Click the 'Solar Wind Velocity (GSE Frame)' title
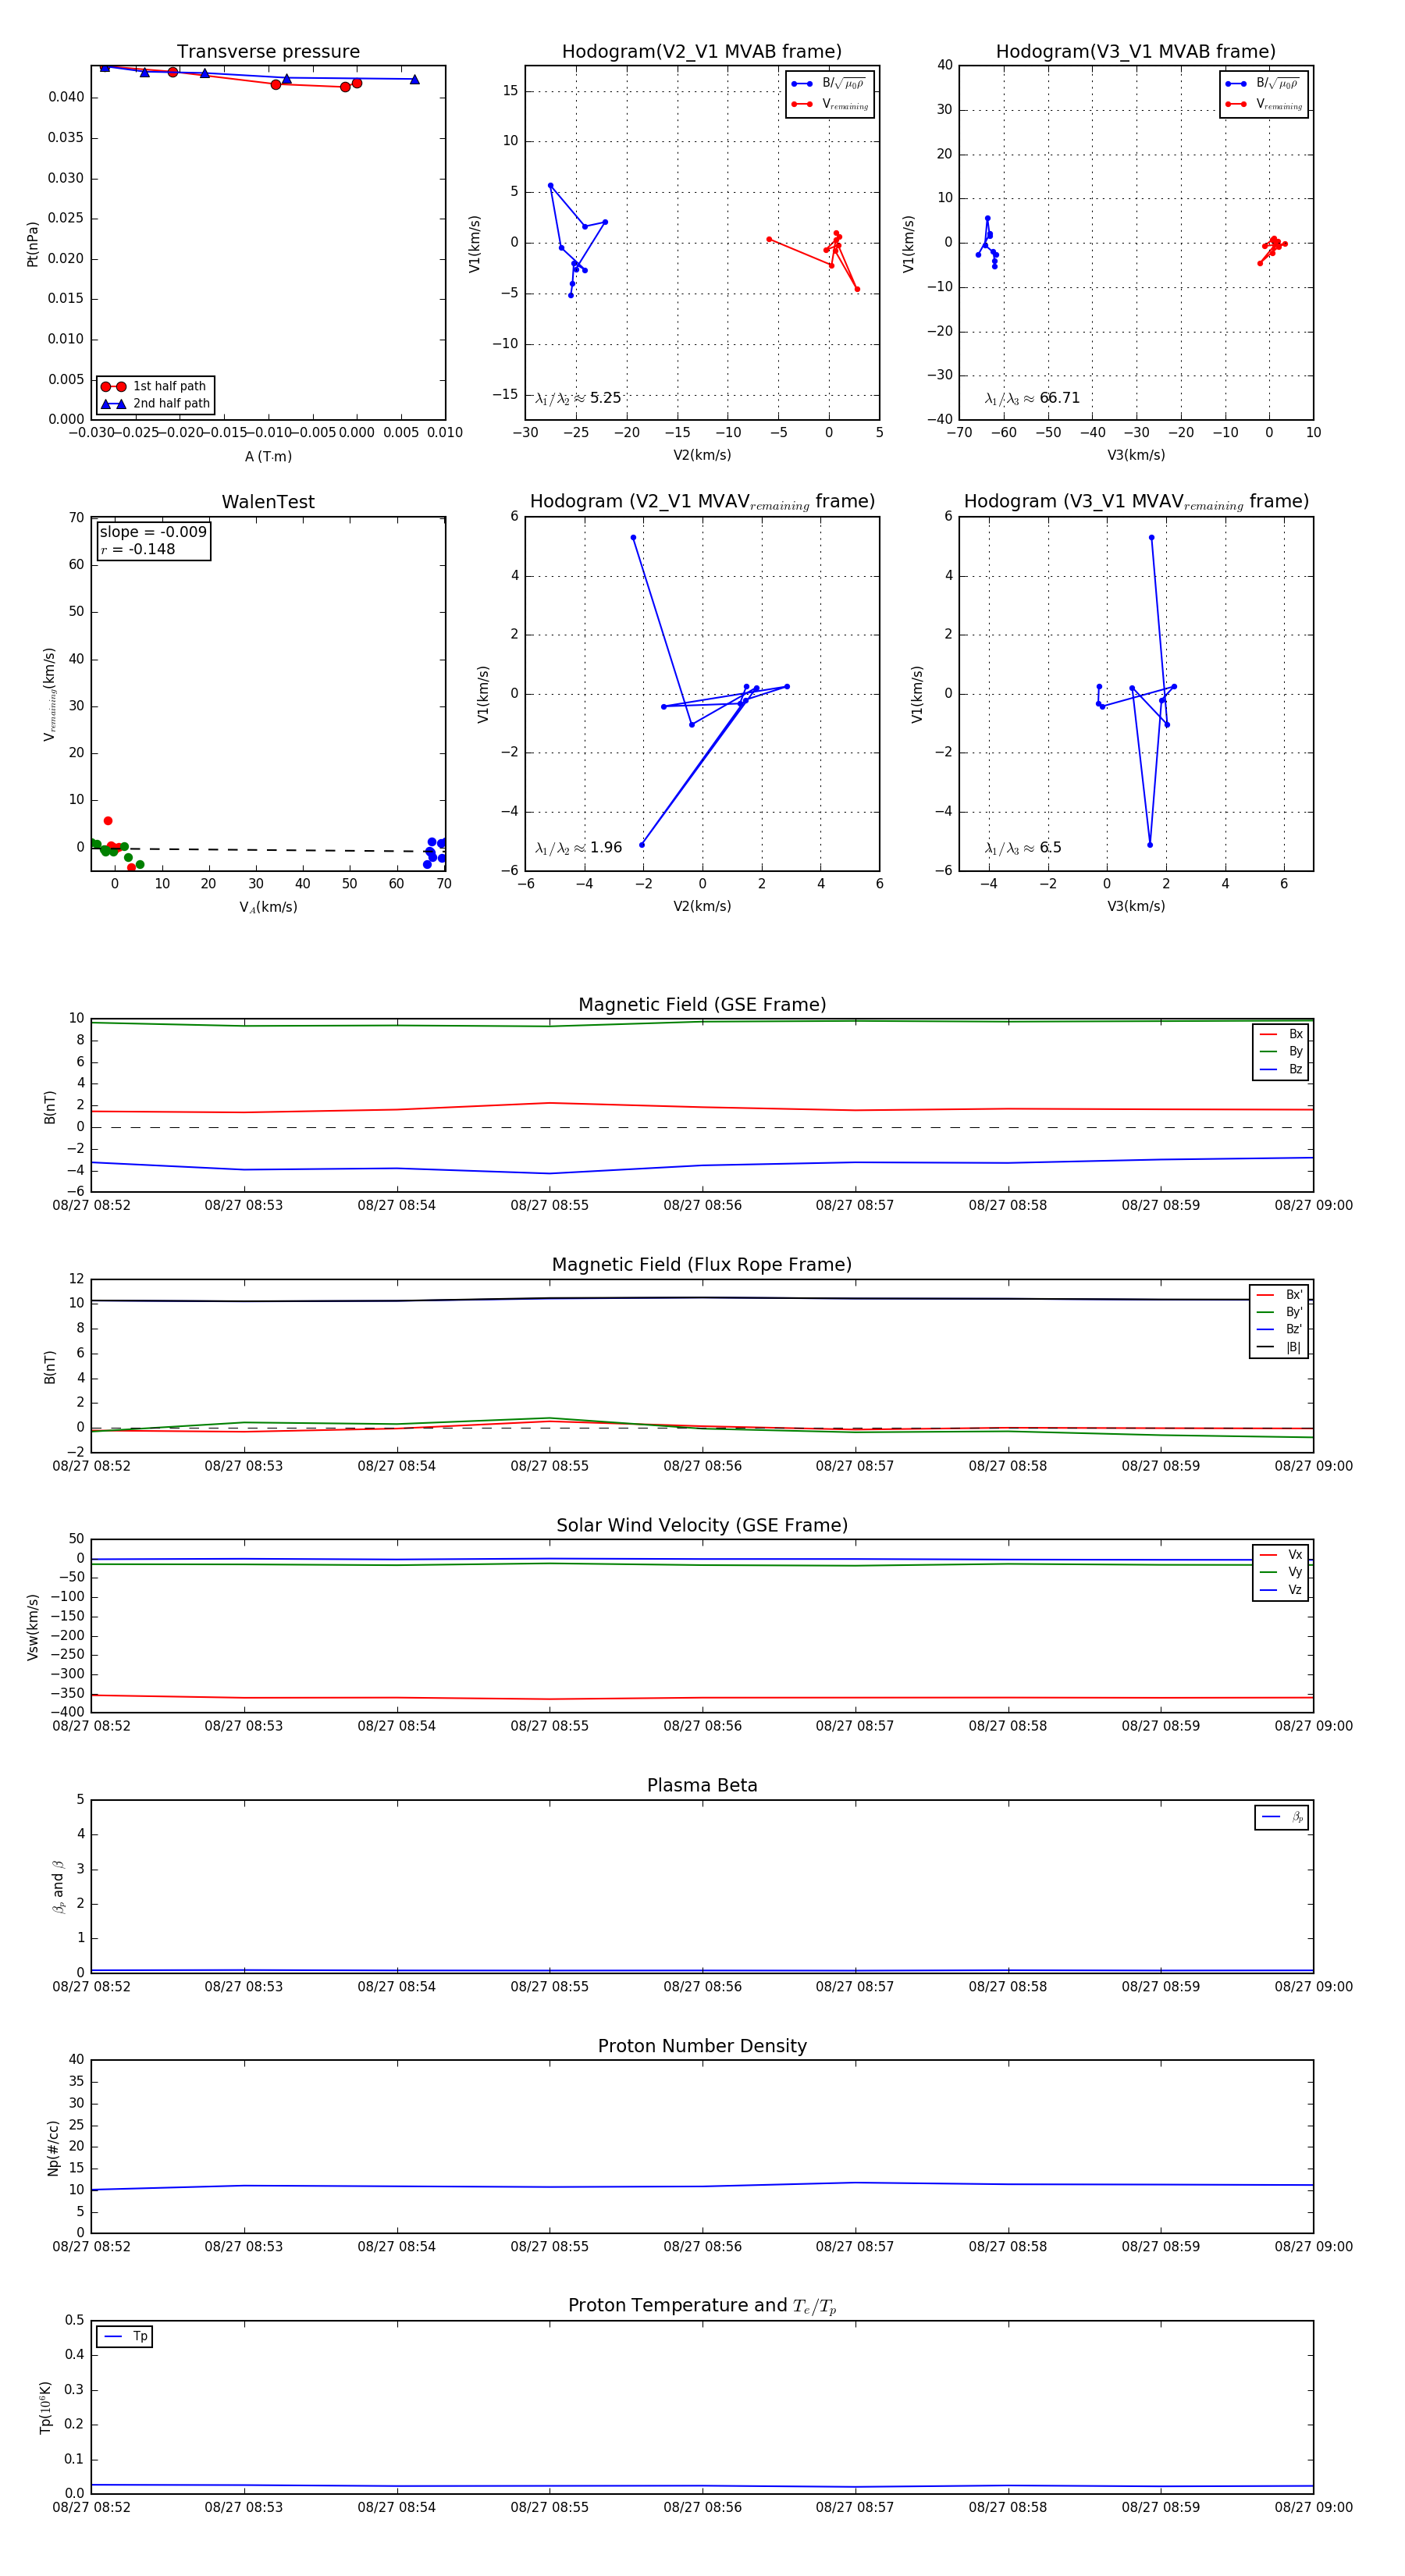Image resolution: width=1405 pixels, height=2576 pixels. [702, 1525]
